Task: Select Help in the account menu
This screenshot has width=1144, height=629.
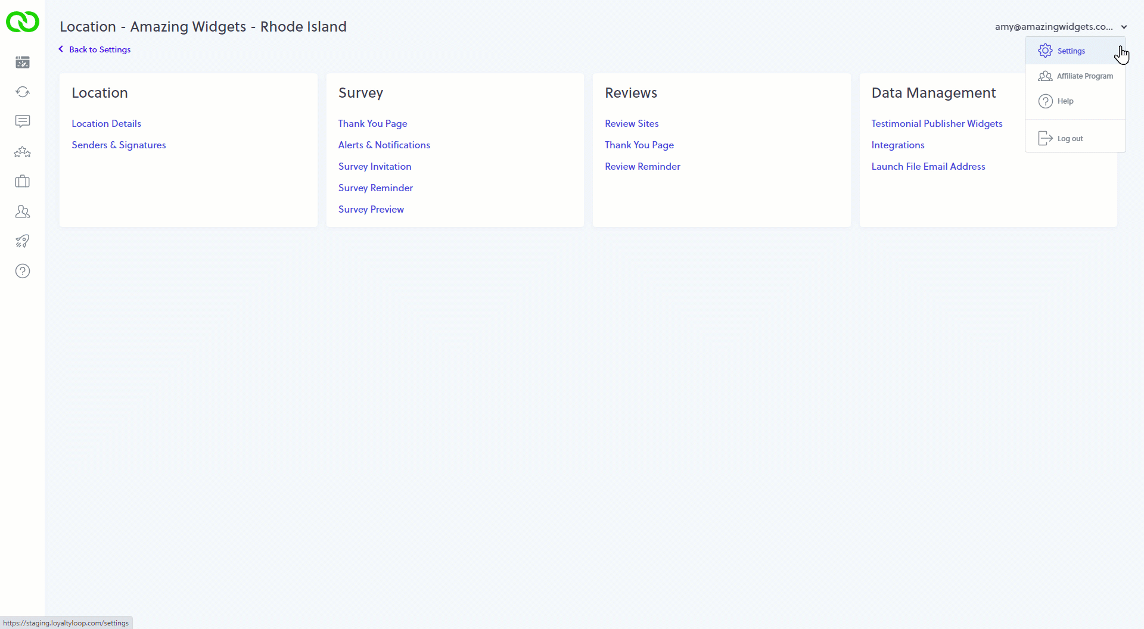Action: [1075, 101]
